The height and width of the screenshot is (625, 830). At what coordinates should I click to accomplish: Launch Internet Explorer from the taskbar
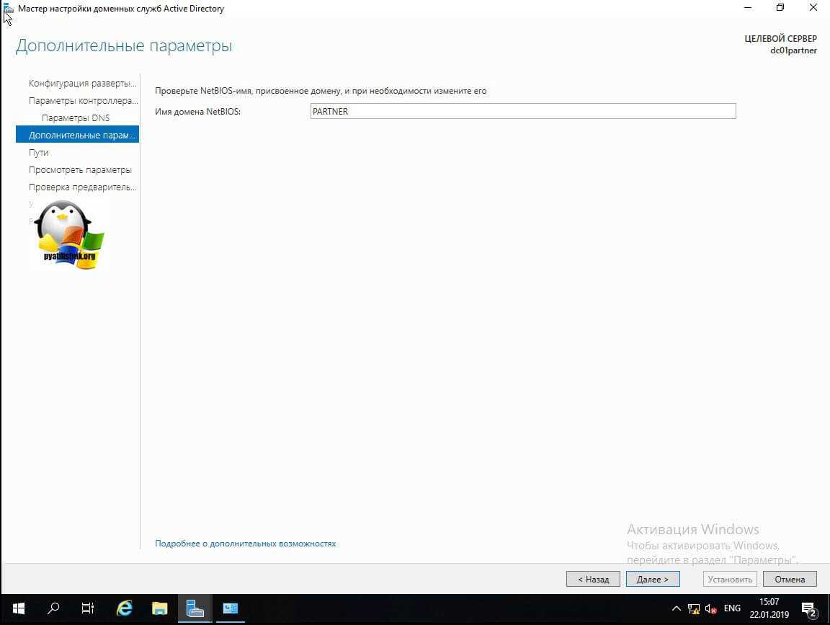[x=125, y=608]
